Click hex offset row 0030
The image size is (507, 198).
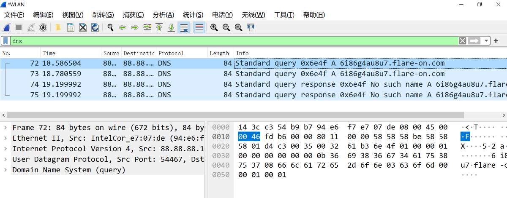click(x=221, y=155)
